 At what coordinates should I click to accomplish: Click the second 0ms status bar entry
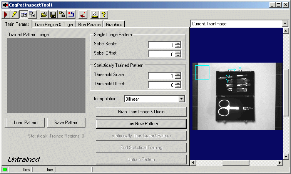tap(43, 170)
